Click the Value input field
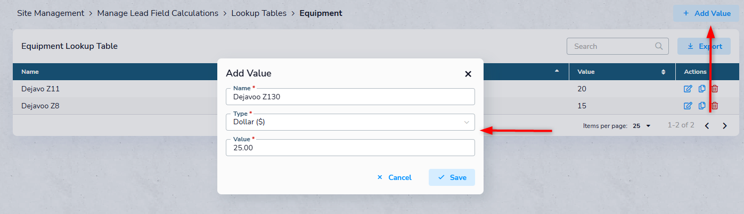The image size is (744, 214). click(350, 148)
